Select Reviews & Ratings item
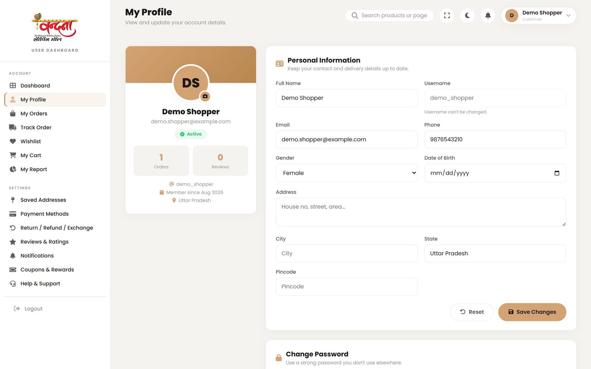This screenshot has width=591, height=369. click(55, 242)
